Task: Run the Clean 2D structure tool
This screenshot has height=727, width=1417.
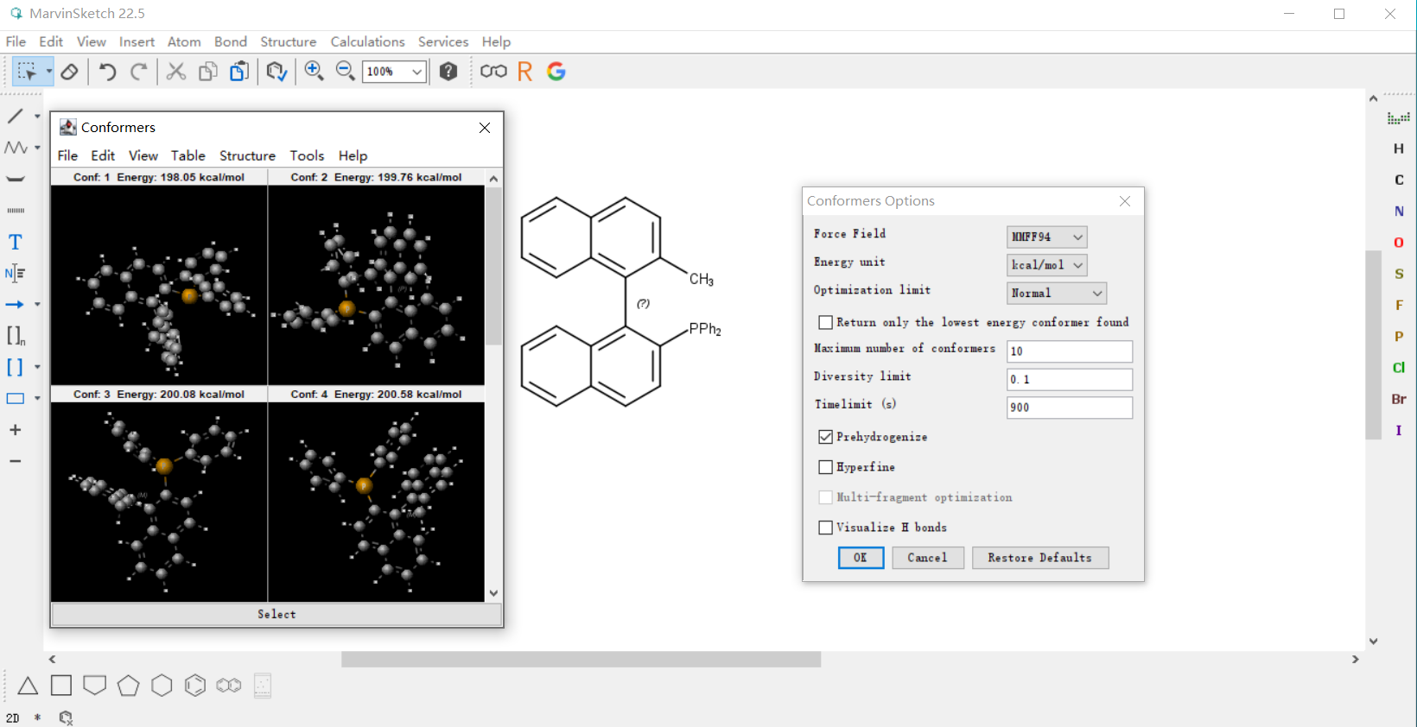Action: 276,72
